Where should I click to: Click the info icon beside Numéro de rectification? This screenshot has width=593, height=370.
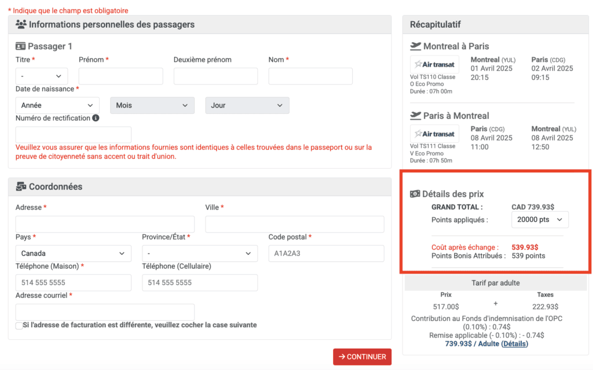point(96,118)
